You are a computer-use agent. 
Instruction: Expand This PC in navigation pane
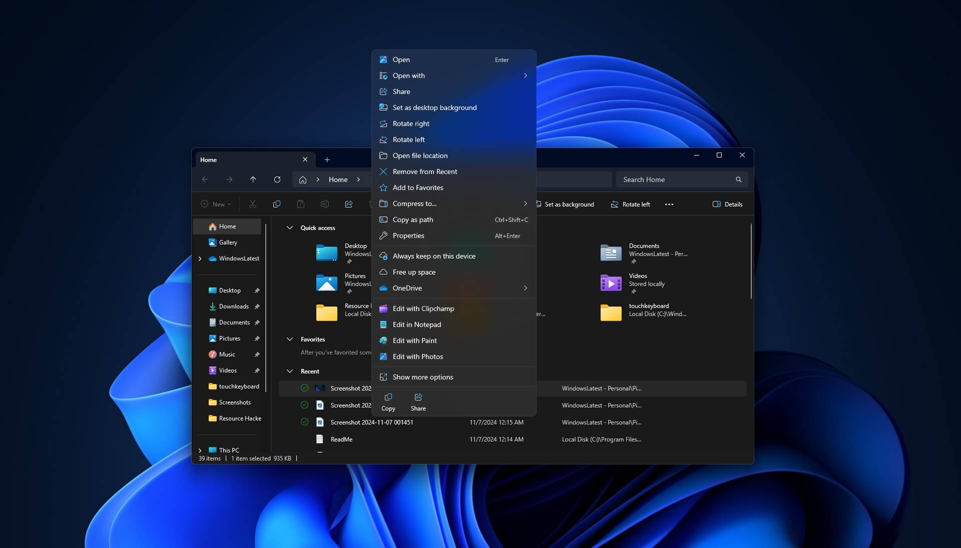(200, 450)
